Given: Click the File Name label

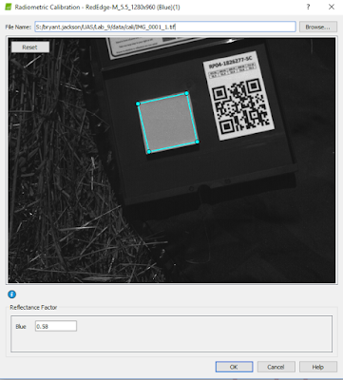Looking at the screenshot, I should point(18,27).
